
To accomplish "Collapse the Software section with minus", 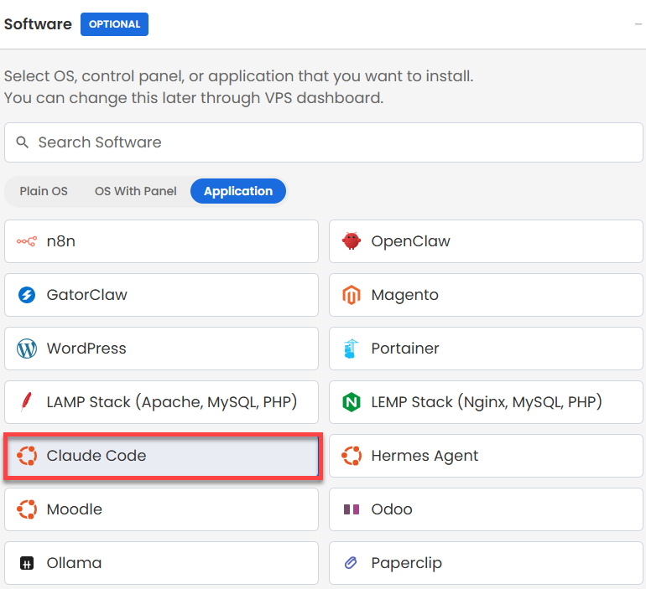I will coord(638,24).
